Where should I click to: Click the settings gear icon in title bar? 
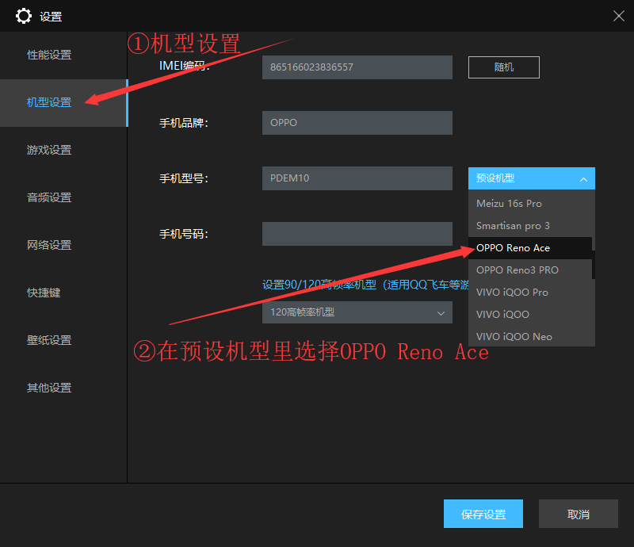coord(24,16)
